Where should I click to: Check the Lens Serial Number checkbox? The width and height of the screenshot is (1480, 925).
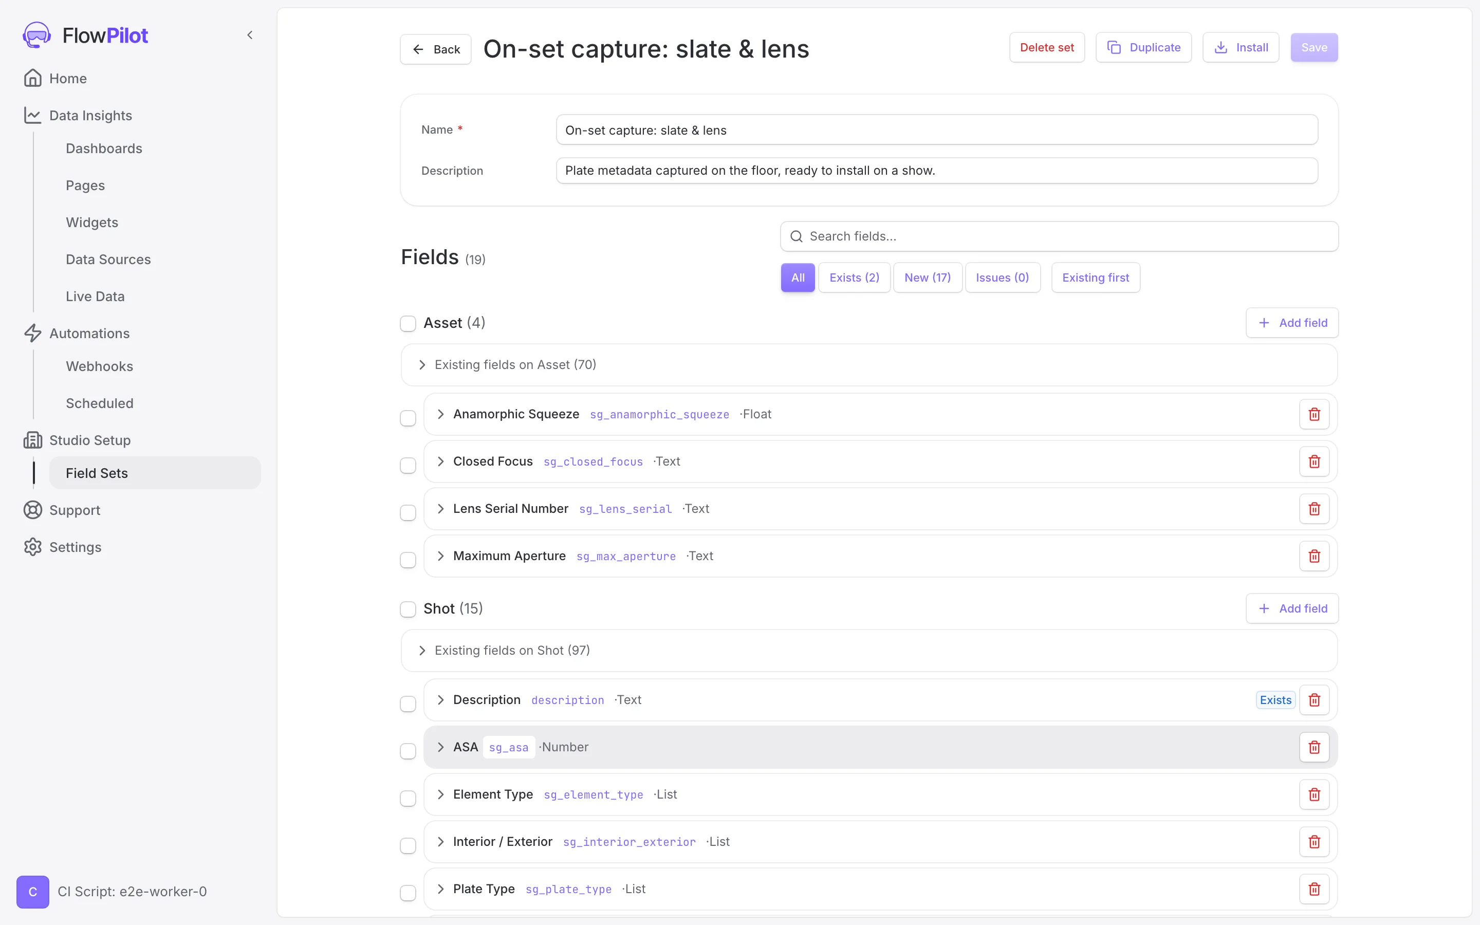tap(408, 512)
